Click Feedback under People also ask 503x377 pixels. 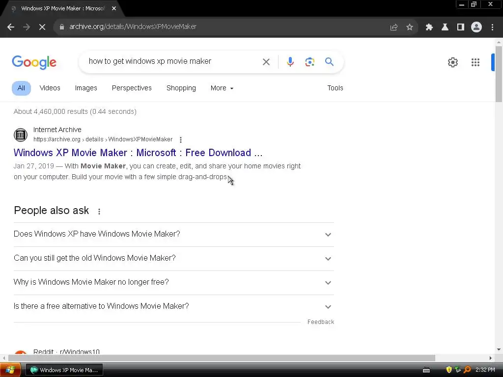click(x=320, y=322)
